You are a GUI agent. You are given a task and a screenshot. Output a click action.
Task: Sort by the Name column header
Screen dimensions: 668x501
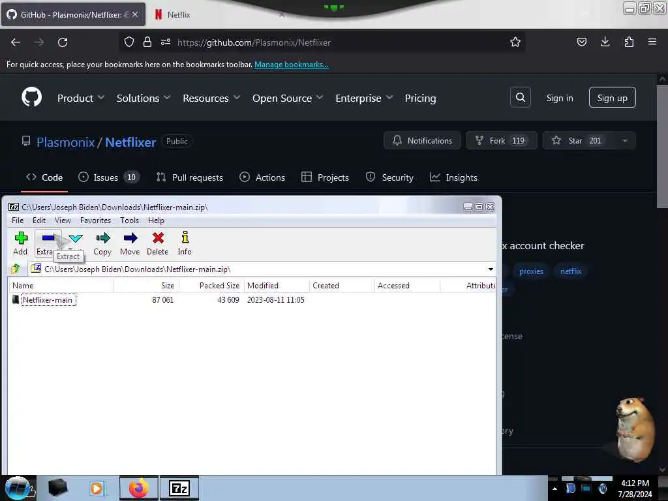pyautogui.click(x=61, y=286)
